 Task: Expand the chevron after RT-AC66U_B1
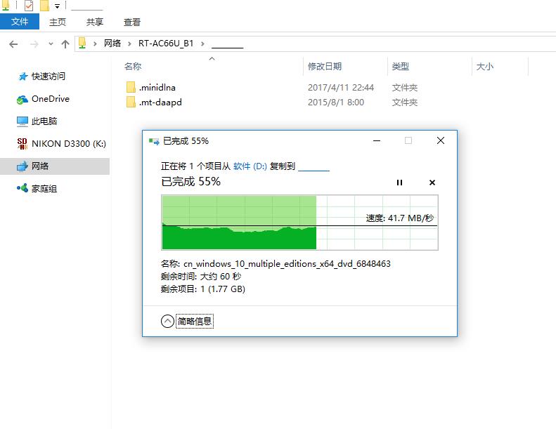pyautogui.click(x=202, y=44)
